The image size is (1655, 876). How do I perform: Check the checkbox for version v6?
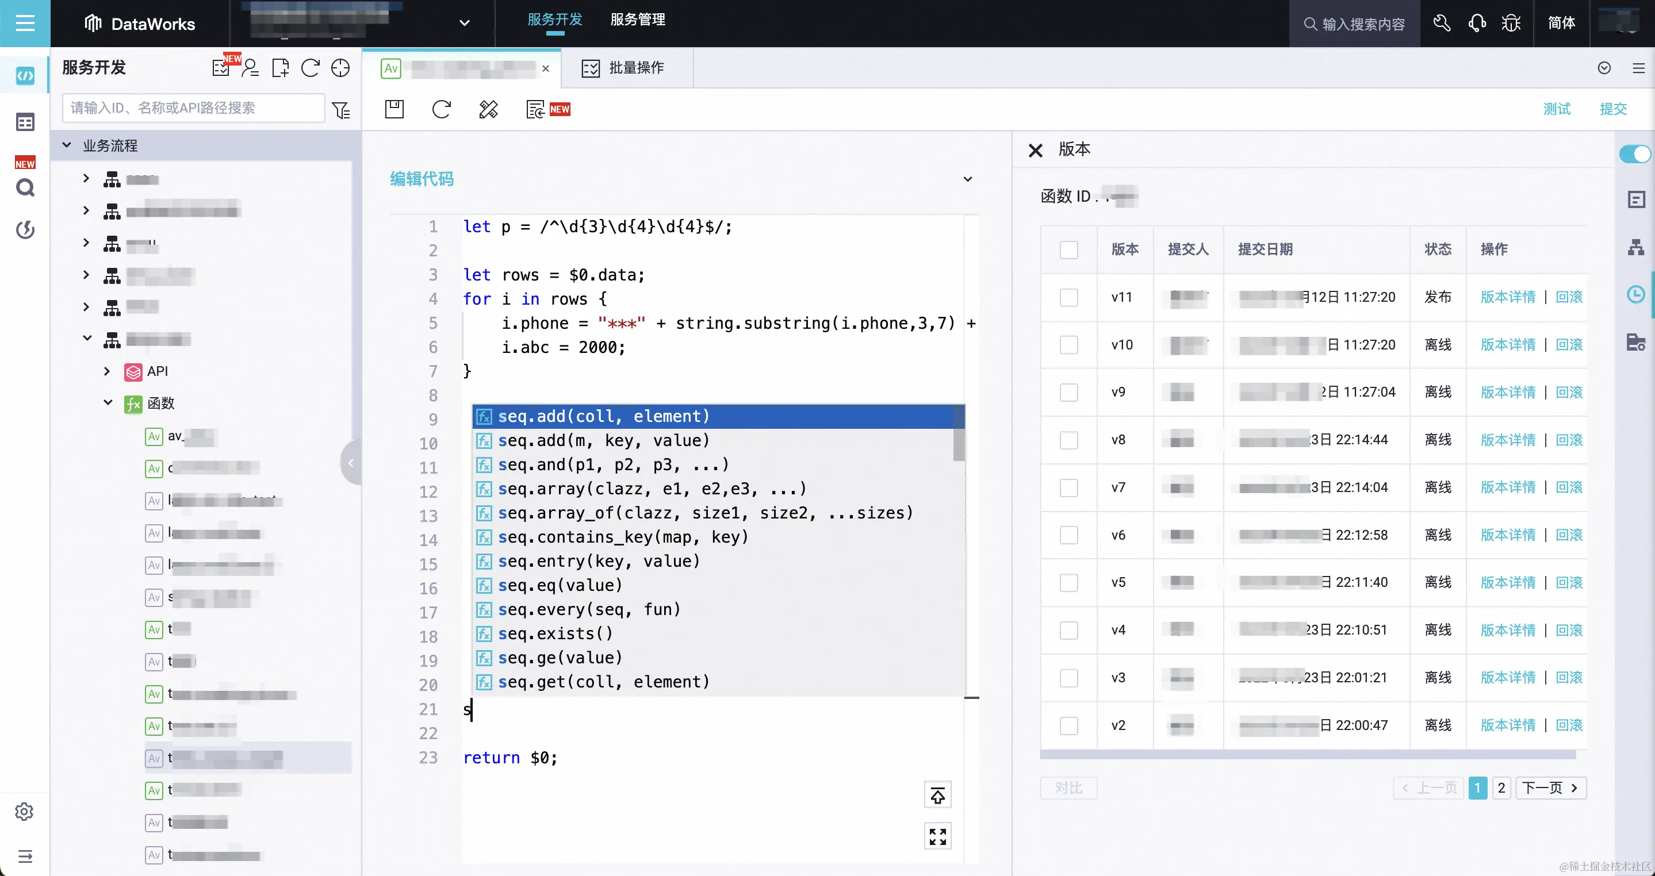click(x=1069, y=535)
